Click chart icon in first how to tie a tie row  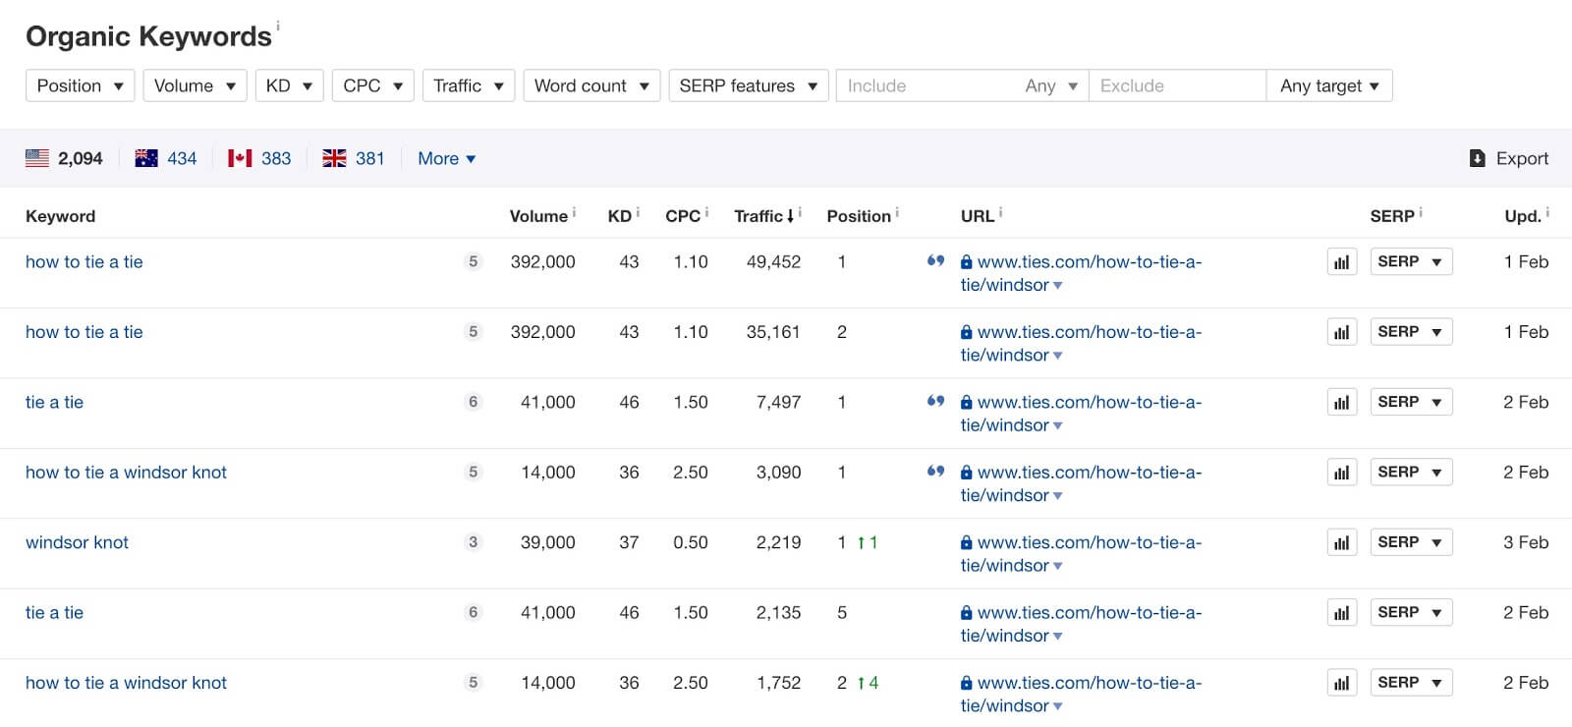1341,262
